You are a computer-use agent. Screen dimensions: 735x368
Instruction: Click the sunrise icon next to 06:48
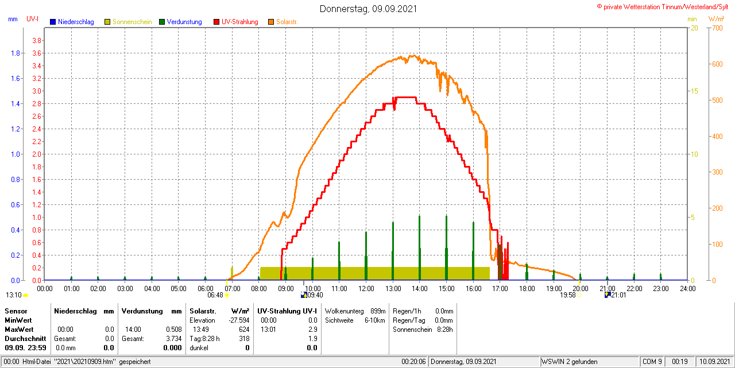(x=227, y=295)
